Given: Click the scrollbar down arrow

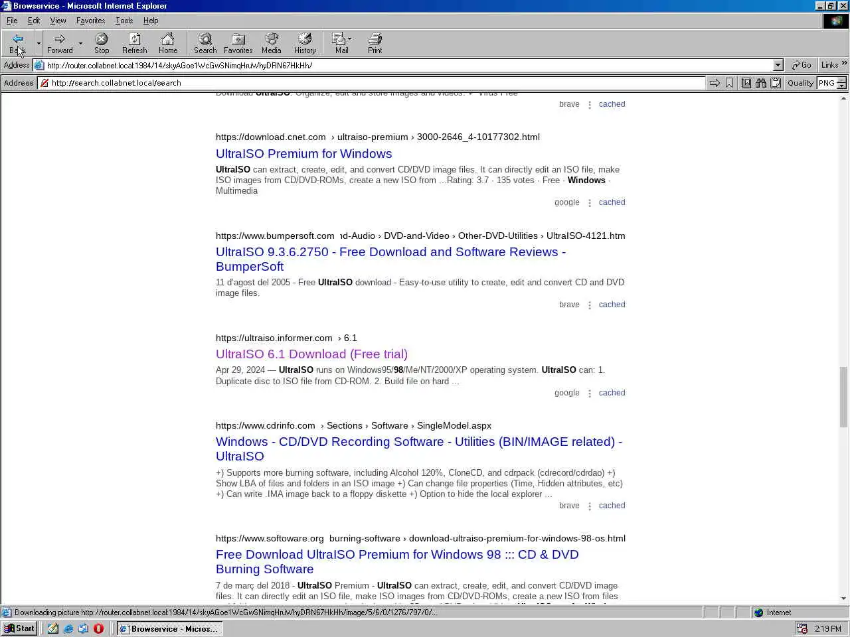Looking at the screenshot, I should (x=843, y=599).
